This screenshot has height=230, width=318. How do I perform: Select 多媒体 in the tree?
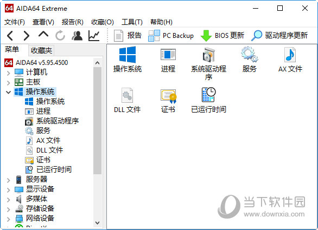[x=31, y=199]
